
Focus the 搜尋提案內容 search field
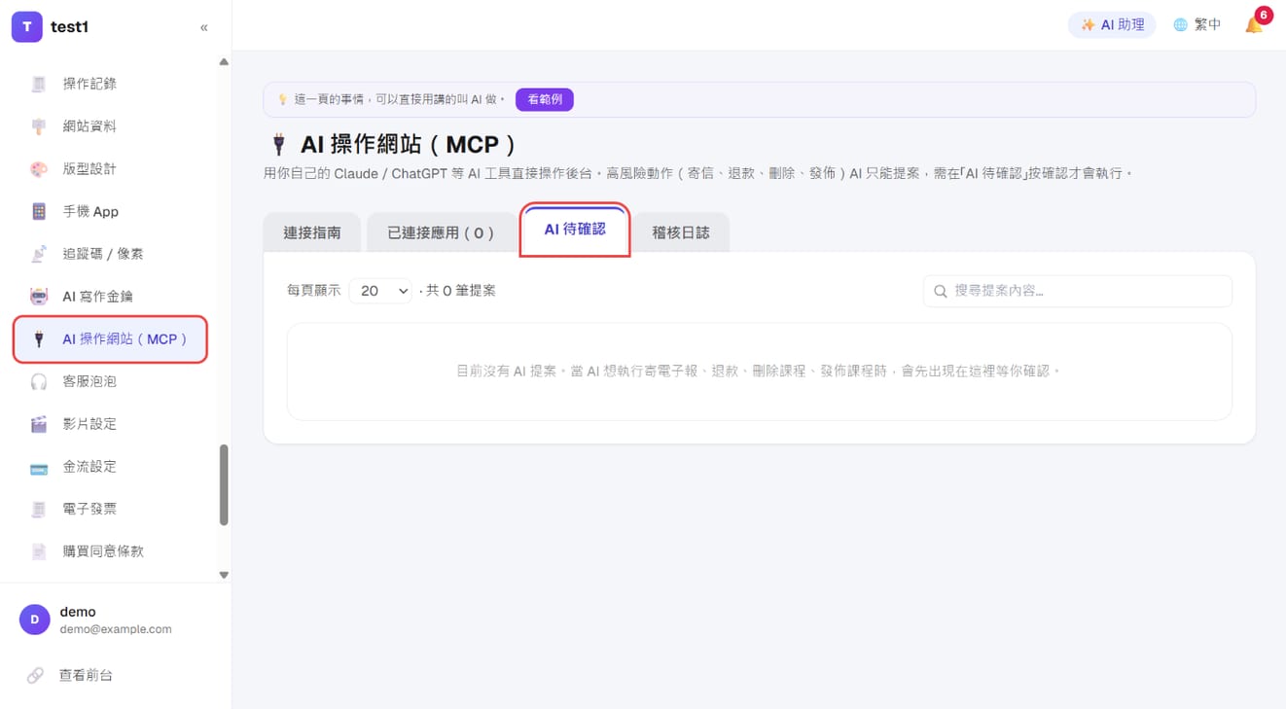(x=1077, y=291)
